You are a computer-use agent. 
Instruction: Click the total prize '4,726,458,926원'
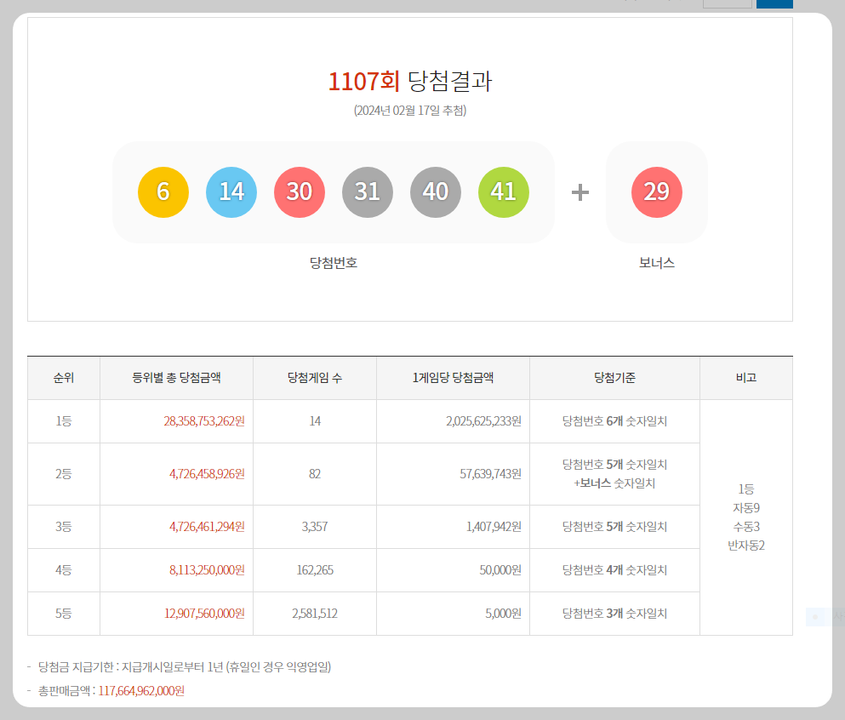pyautogui.click(x=207, y=474)
